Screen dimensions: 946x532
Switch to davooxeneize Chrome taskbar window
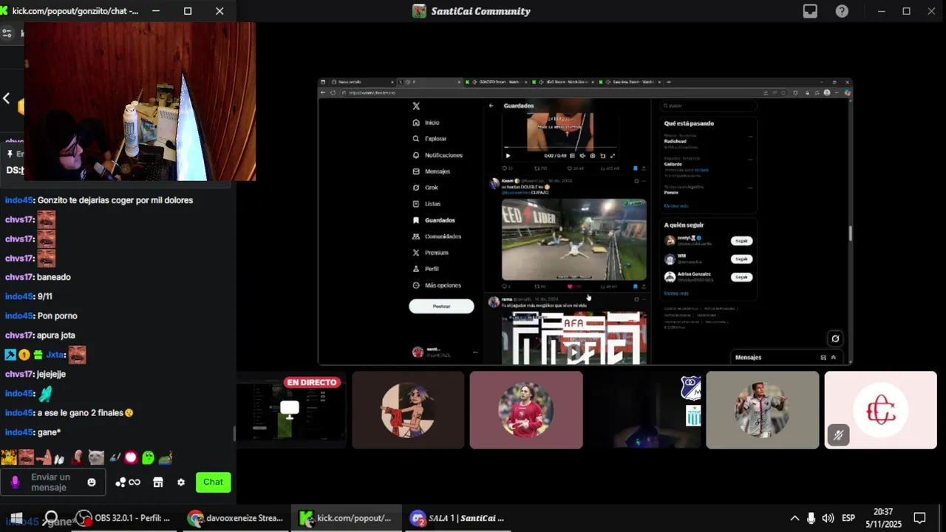click(x=237, y=518)
